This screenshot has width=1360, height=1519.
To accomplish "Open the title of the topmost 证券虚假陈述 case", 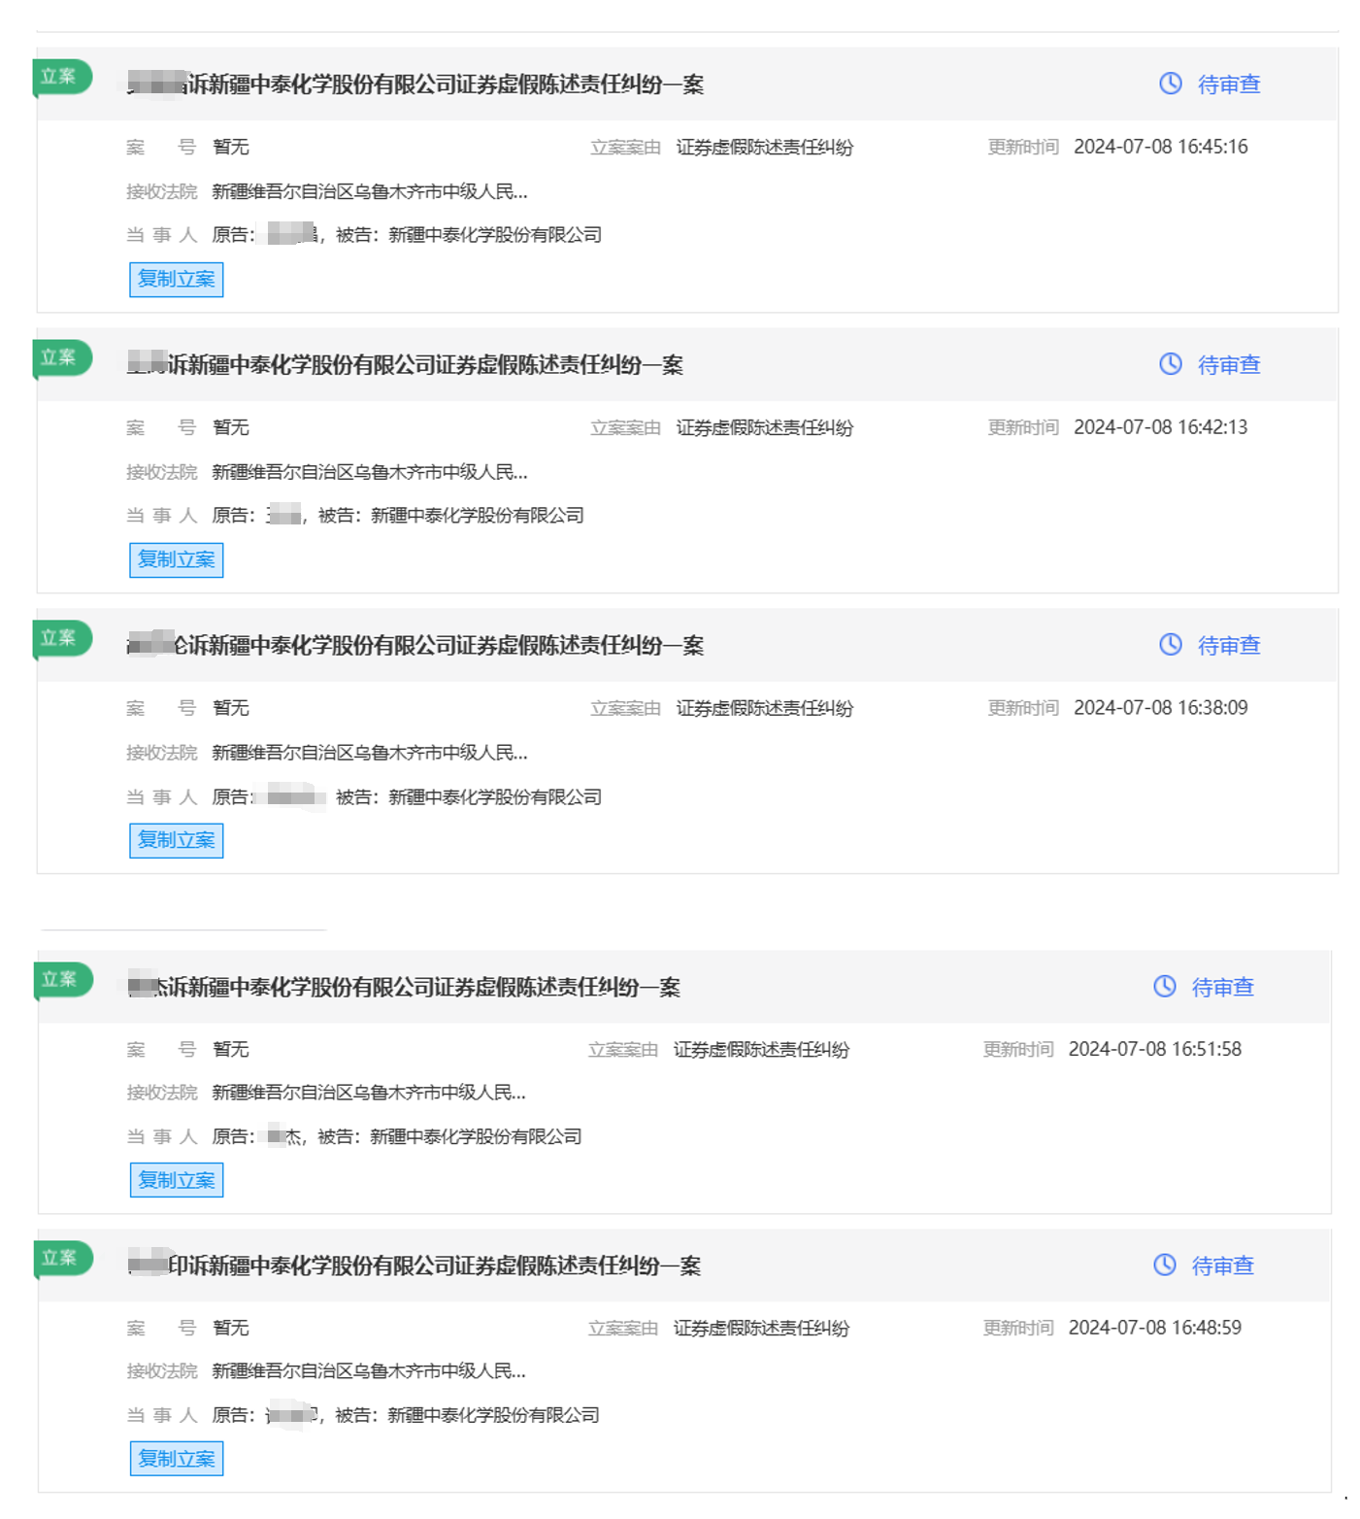I will [x=417, y=84].
